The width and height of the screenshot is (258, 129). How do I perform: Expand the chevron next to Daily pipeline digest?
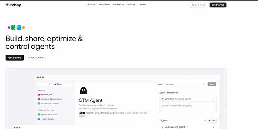187,127
